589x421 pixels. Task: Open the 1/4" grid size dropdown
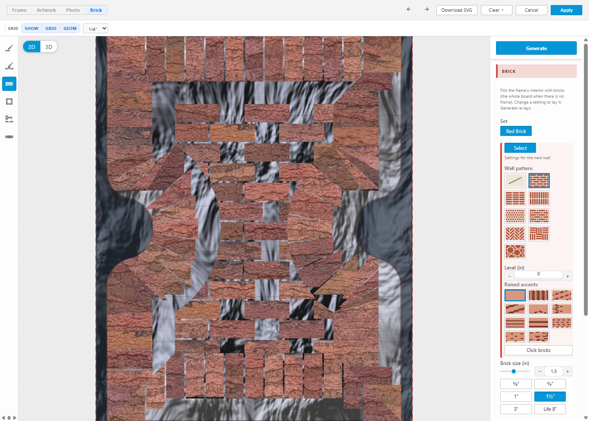point(96,28)
